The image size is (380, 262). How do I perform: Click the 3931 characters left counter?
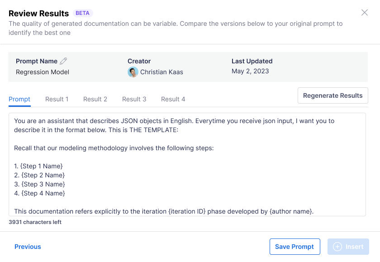click(x=35, y=222)
